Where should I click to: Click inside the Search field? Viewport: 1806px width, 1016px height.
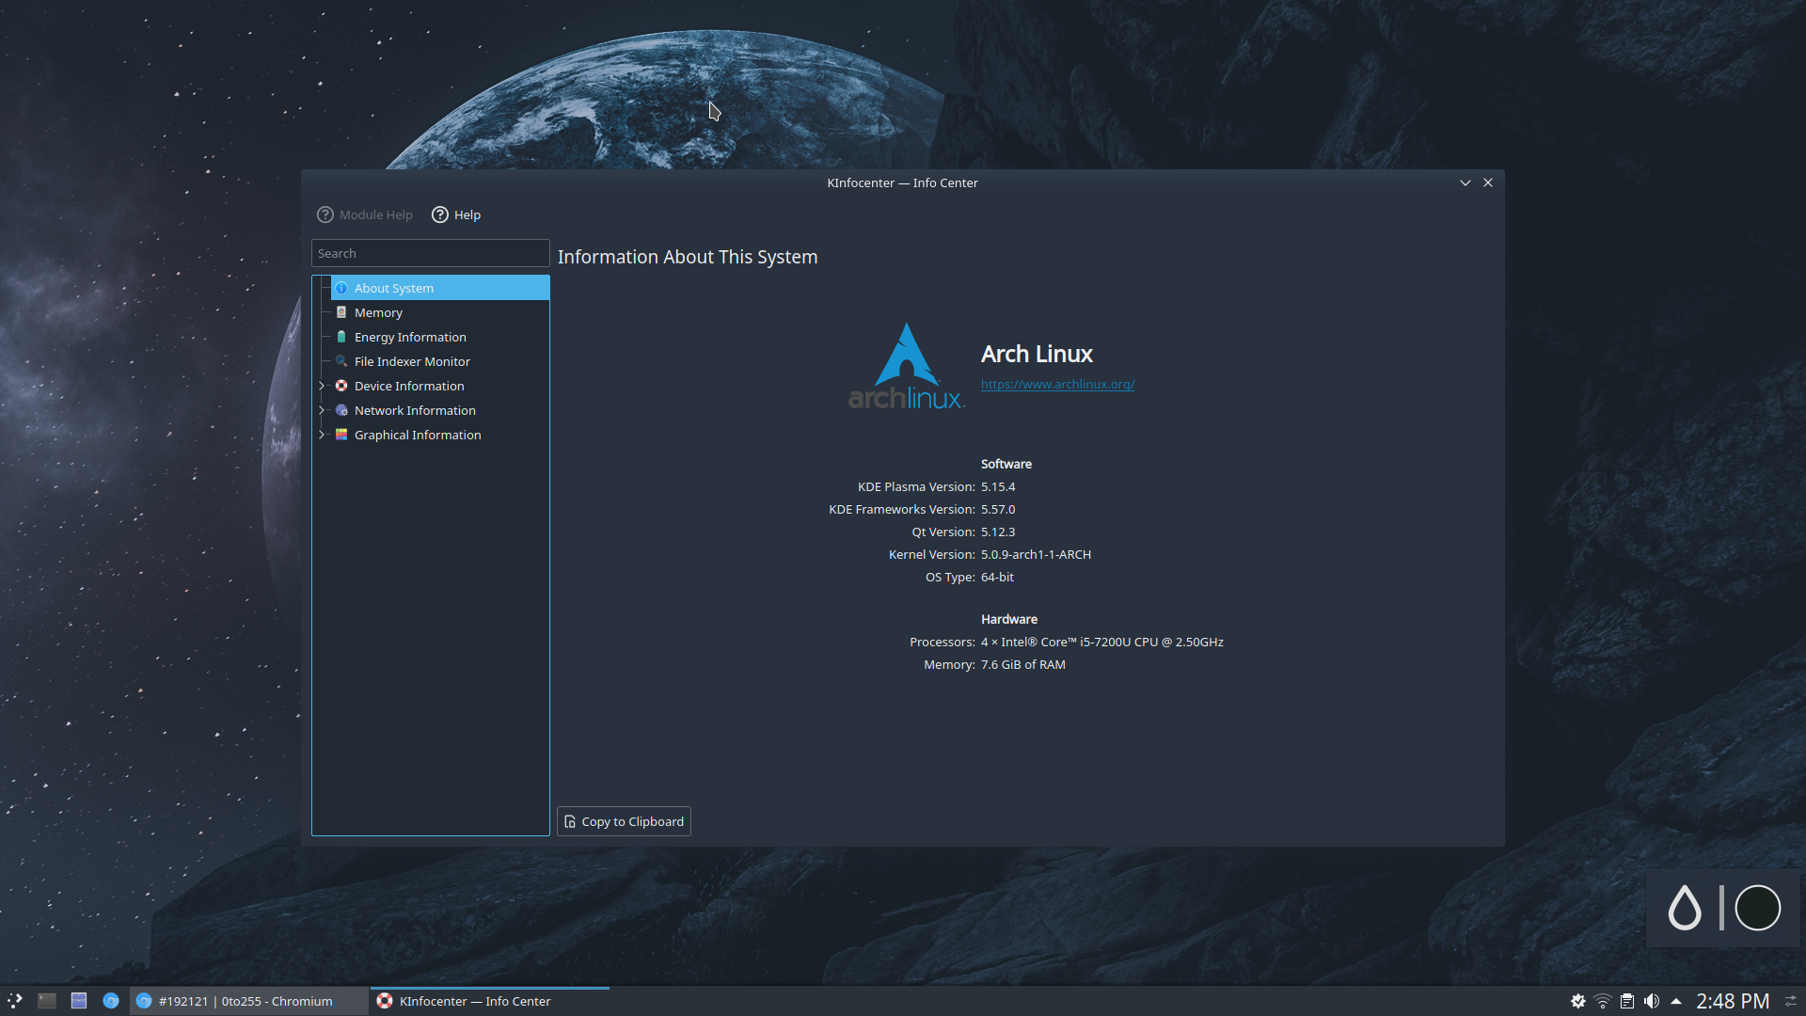coord(430,252)
